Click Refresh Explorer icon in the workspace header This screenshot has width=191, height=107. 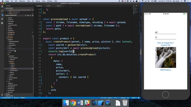(30, 15)
